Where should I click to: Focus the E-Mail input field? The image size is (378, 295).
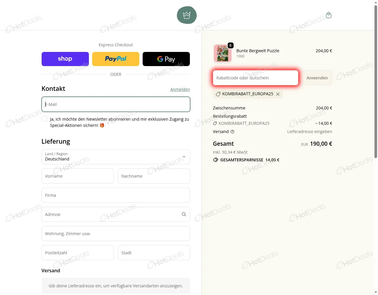116,104
